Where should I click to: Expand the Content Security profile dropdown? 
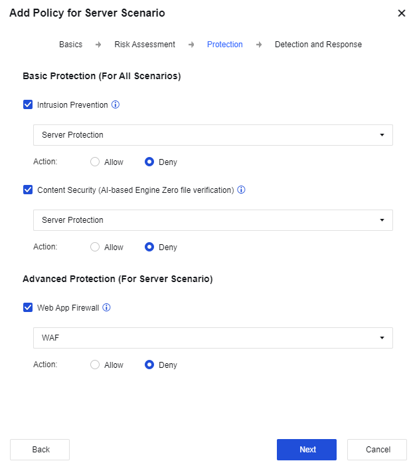212,220
